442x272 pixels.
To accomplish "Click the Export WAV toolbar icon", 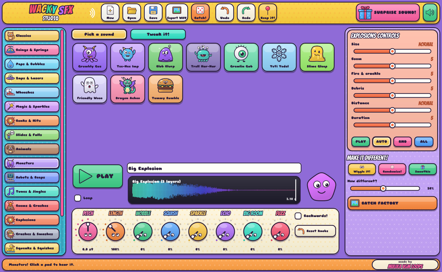I will 177,13.
